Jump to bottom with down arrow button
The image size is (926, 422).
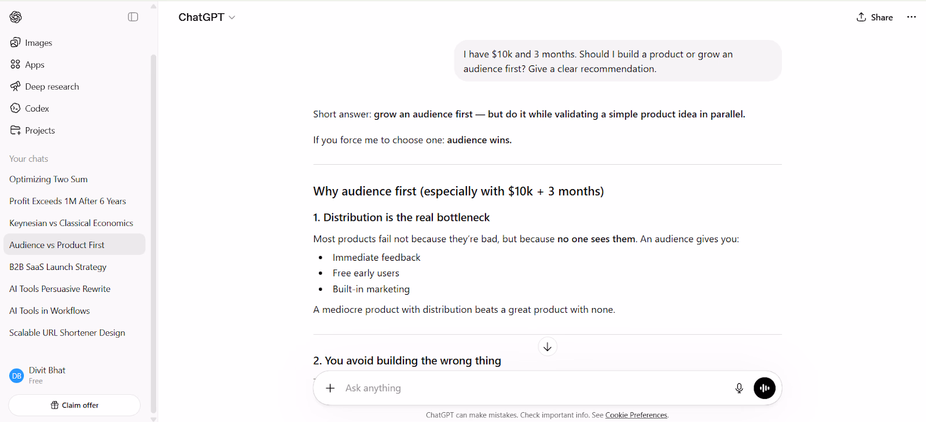coord(547,347)
